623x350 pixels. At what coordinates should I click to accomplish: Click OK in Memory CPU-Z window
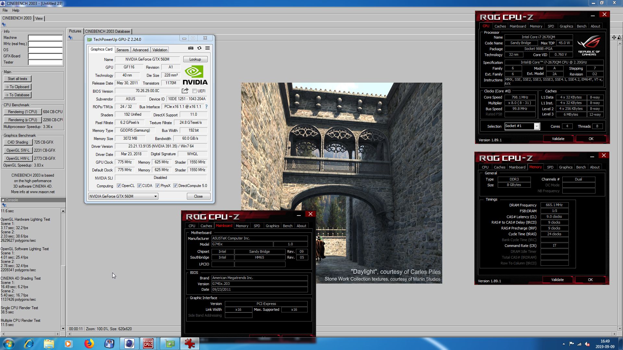pos(590,280)
